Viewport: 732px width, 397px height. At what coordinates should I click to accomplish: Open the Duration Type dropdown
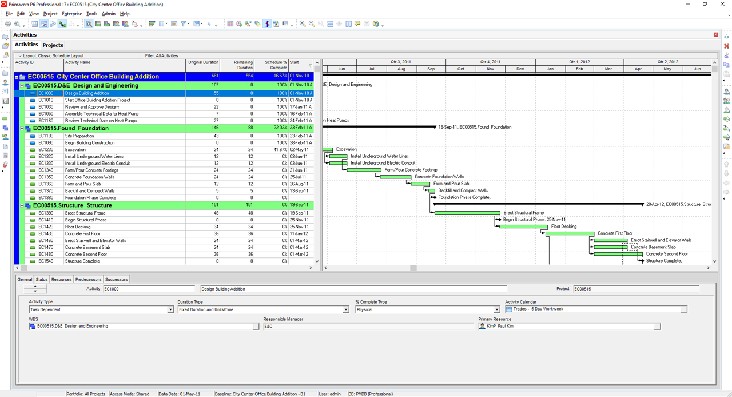tap(345, 309)
